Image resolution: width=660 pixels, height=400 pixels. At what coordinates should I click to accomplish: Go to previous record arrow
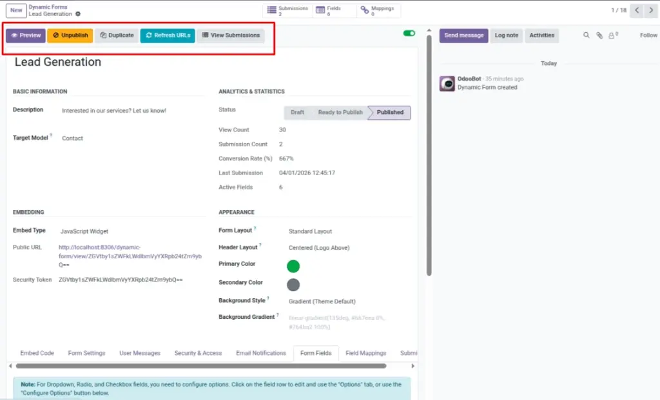(637, 10)
